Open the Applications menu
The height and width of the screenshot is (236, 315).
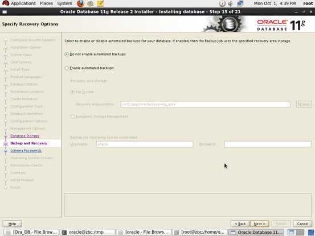23,3
